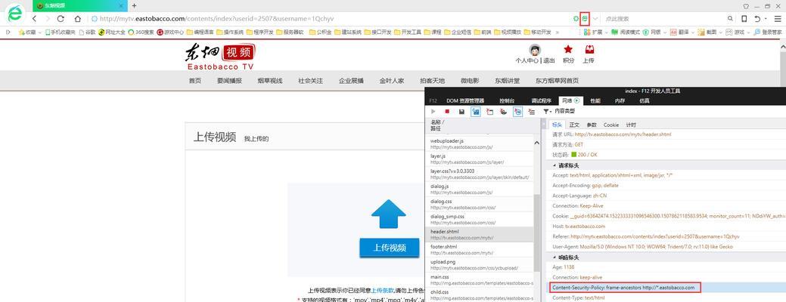Toggle clear entries on navigate icon
Image resolution: width=786 pixels, height=302 pixels.
[x=517, y=112]
